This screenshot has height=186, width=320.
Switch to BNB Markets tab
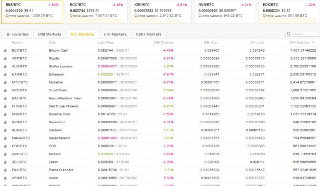(49, 34)
